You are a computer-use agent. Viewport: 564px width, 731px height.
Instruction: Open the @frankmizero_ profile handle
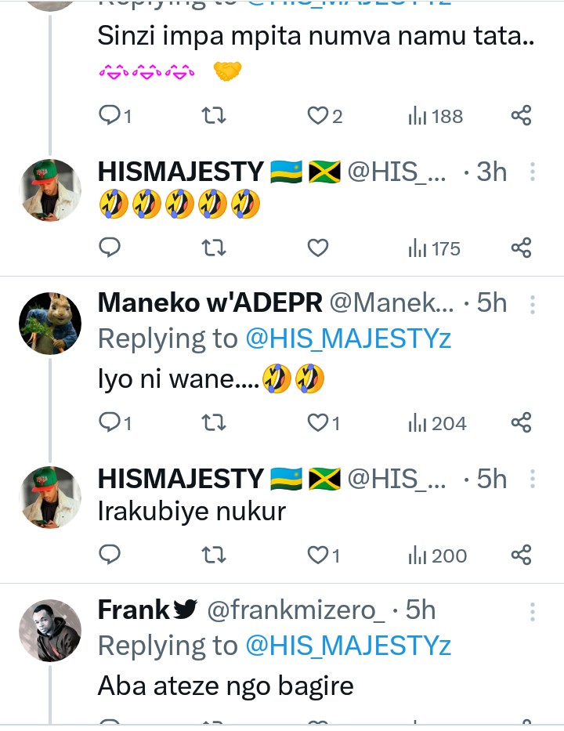coord(296,610)
